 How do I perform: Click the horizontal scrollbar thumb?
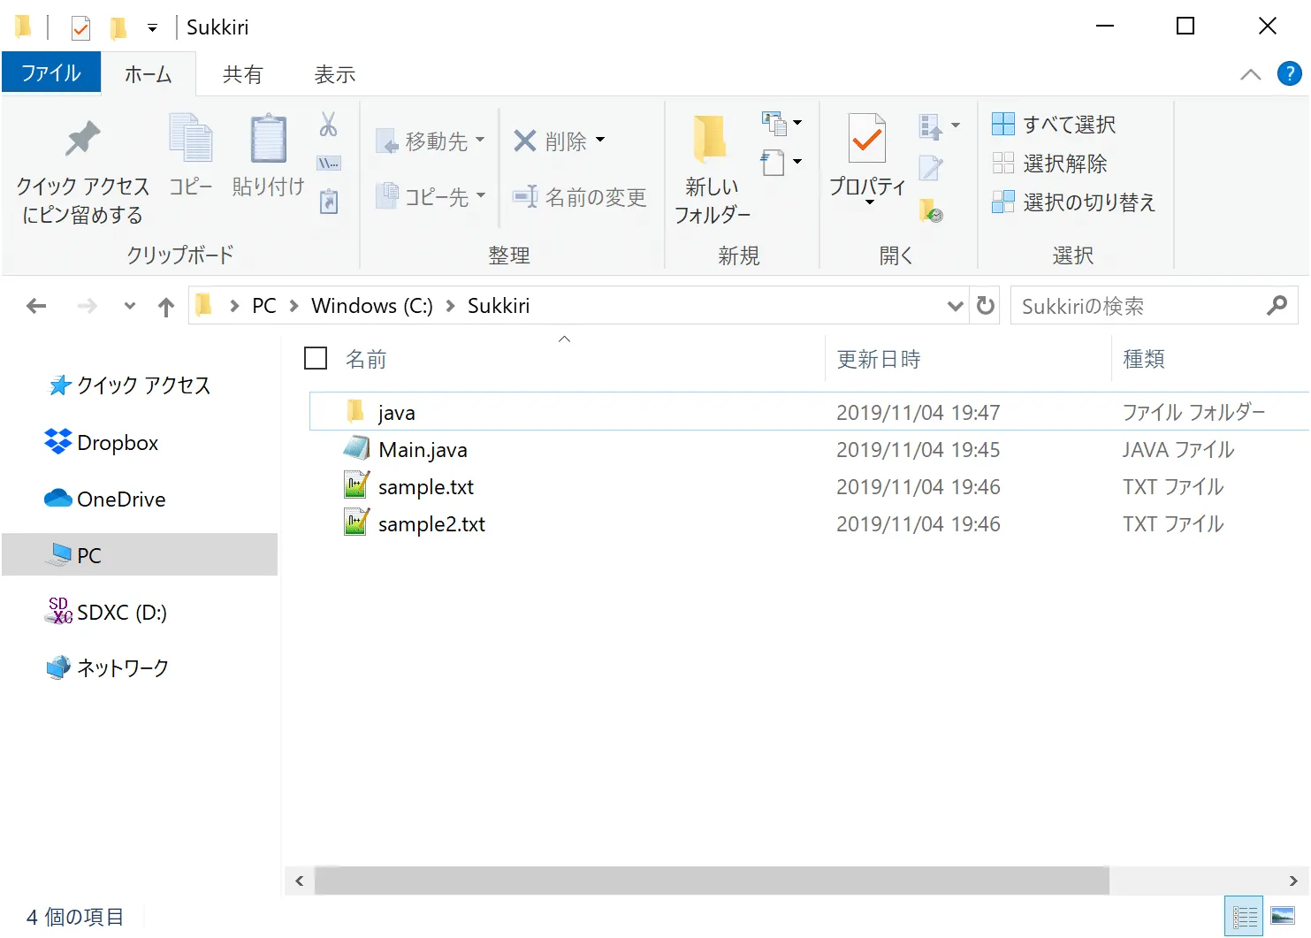712,881
